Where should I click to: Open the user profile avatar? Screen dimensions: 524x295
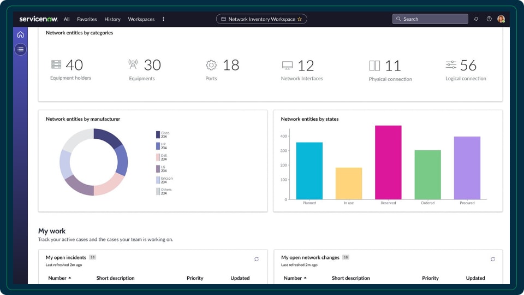point(501,19)
